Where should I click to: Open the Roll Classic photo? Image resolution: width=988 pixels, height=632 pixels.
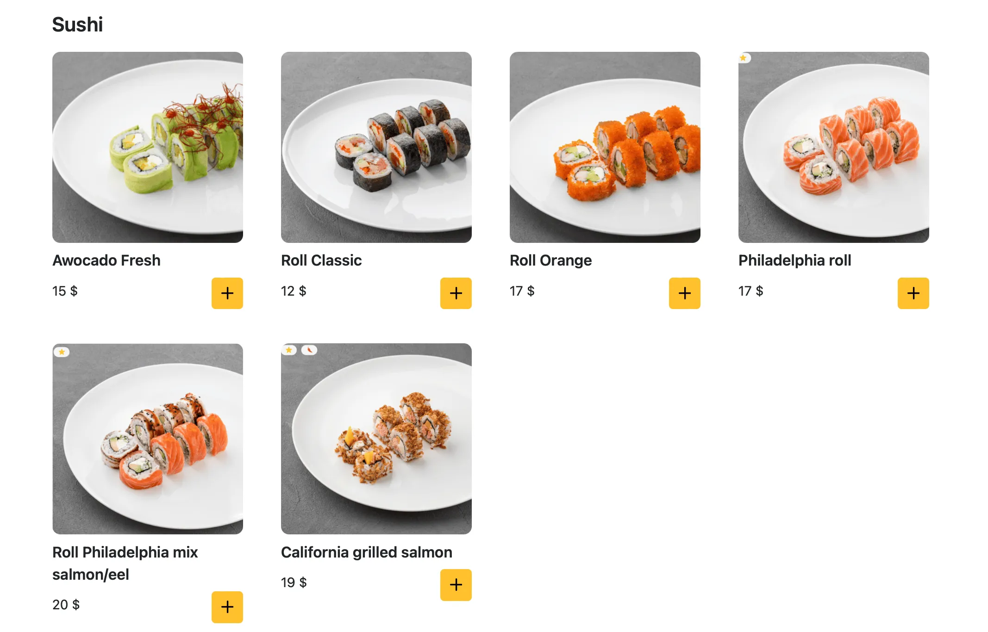pos(376,147)
